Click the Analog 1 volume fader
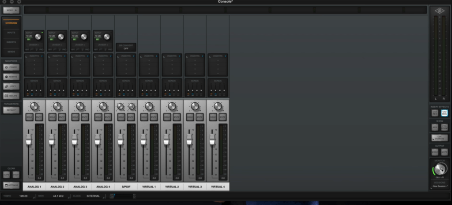 point(29,139)
